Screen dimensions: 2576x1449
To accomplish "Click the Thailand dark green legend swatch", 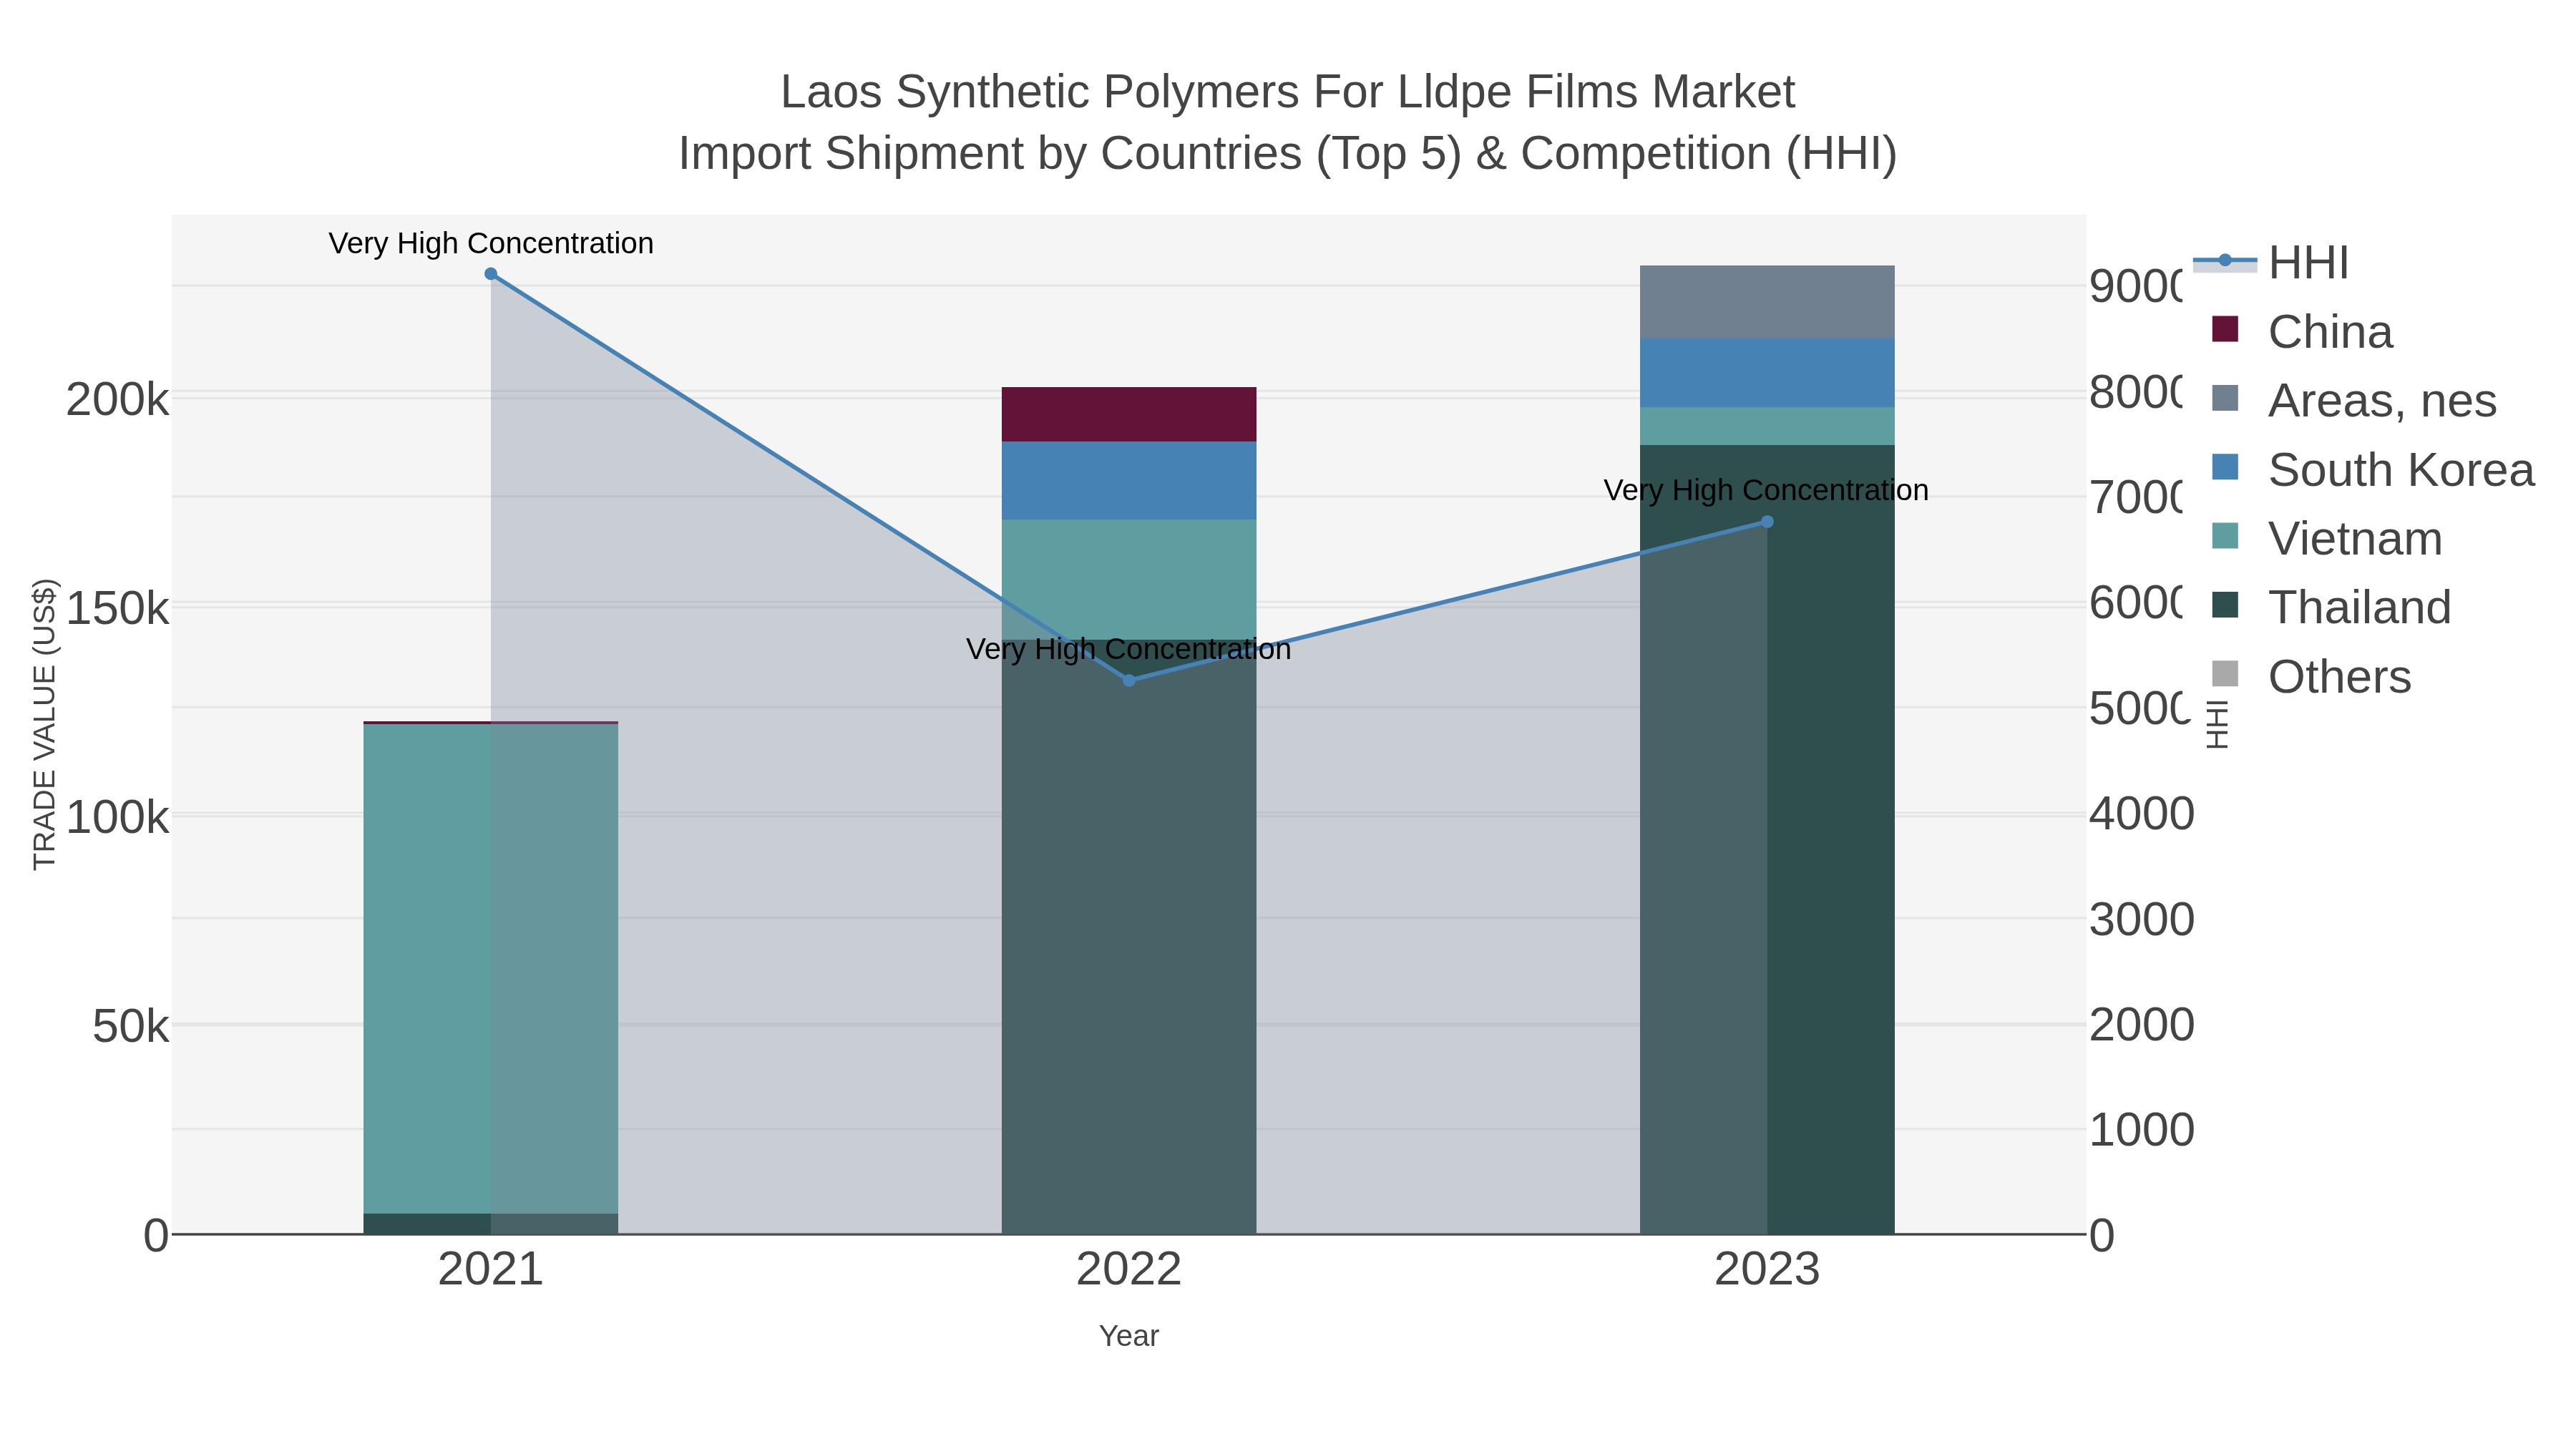I will pyautogui.click(x=2225, y=605).
